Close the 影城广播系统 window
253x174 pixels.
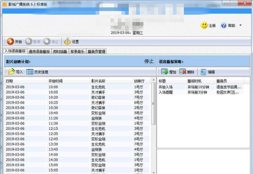click(x=245, y=3)
